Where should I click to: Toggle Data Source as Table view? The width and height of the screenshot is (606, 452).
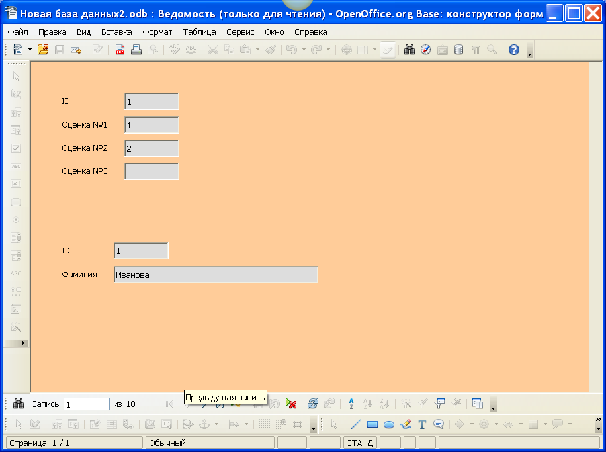pos(477,404)
